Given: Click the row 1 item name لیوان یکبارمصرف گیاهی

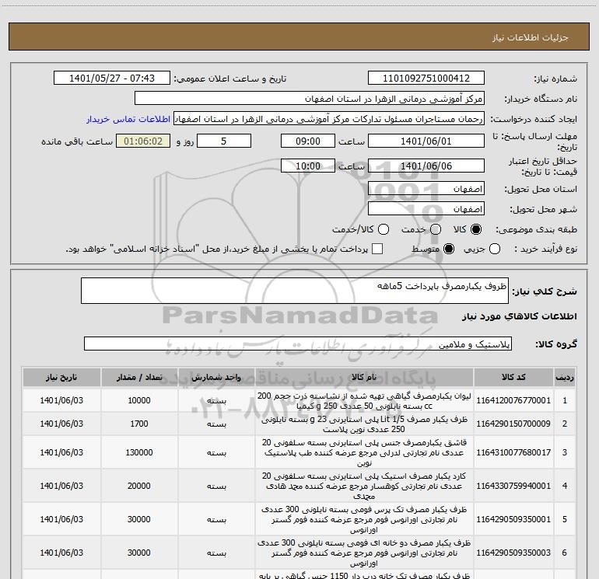Looking at the screenshot, I should 364,401.
